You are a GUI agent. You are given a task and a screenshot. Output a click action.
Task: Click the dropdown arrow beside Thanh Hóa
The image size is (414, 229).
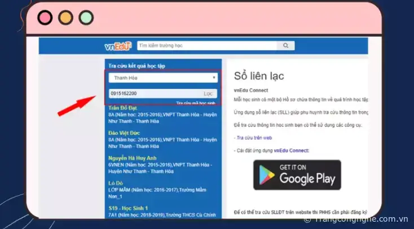point(214,78)
